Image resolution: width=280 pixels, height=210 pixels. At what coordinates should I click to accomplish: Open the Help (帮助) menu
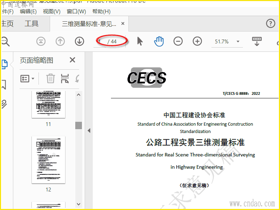[101, 12]
